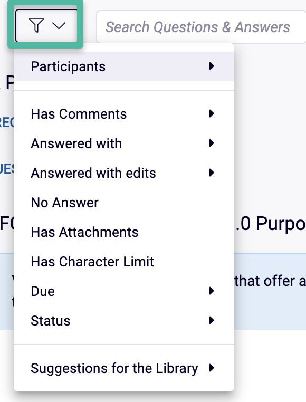The width and height of the screenshot is (306, 402).
Task: Click the funnel filter icon
Action: 36,25
